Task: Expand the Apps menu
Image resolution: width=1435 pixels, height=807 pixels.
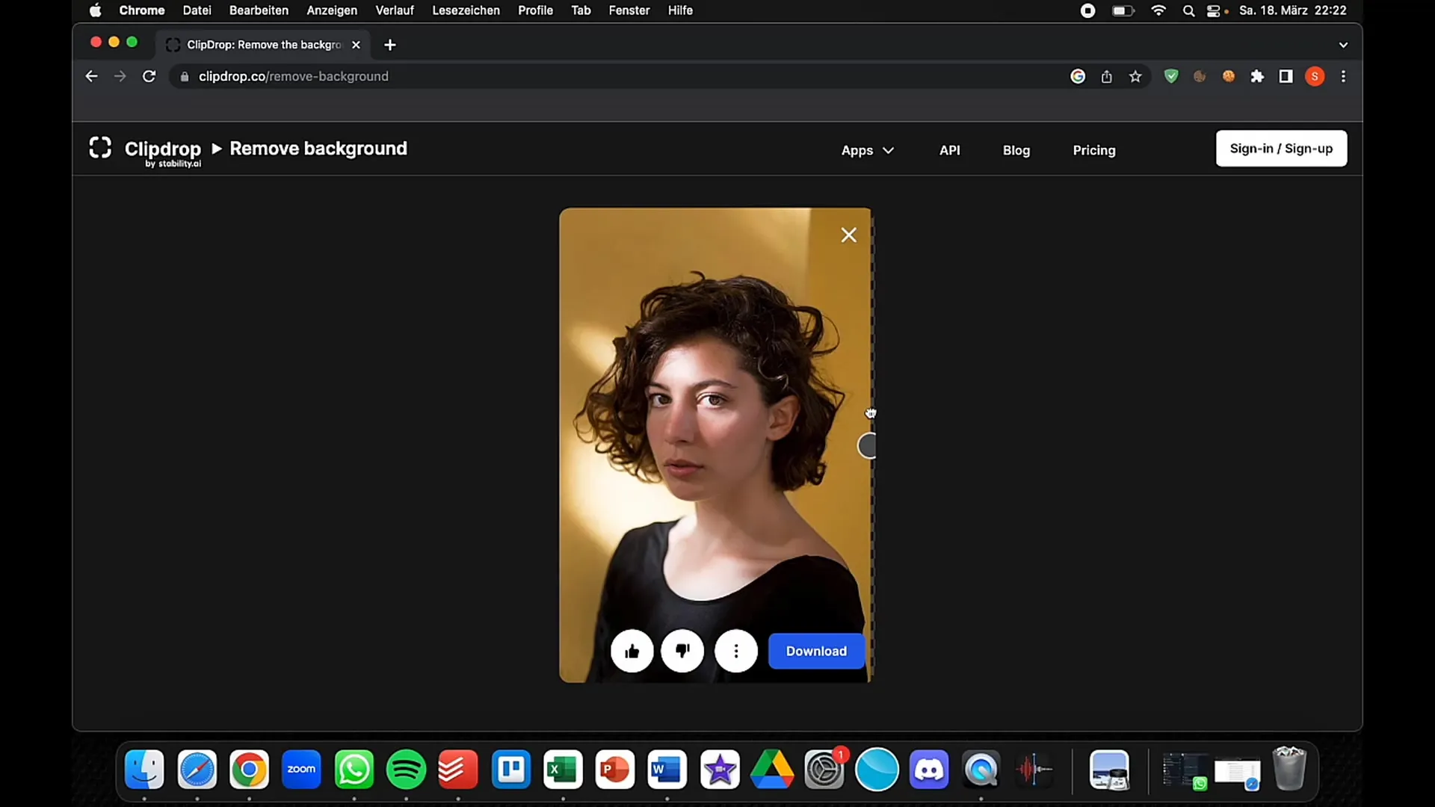Action: pos(867,149)
